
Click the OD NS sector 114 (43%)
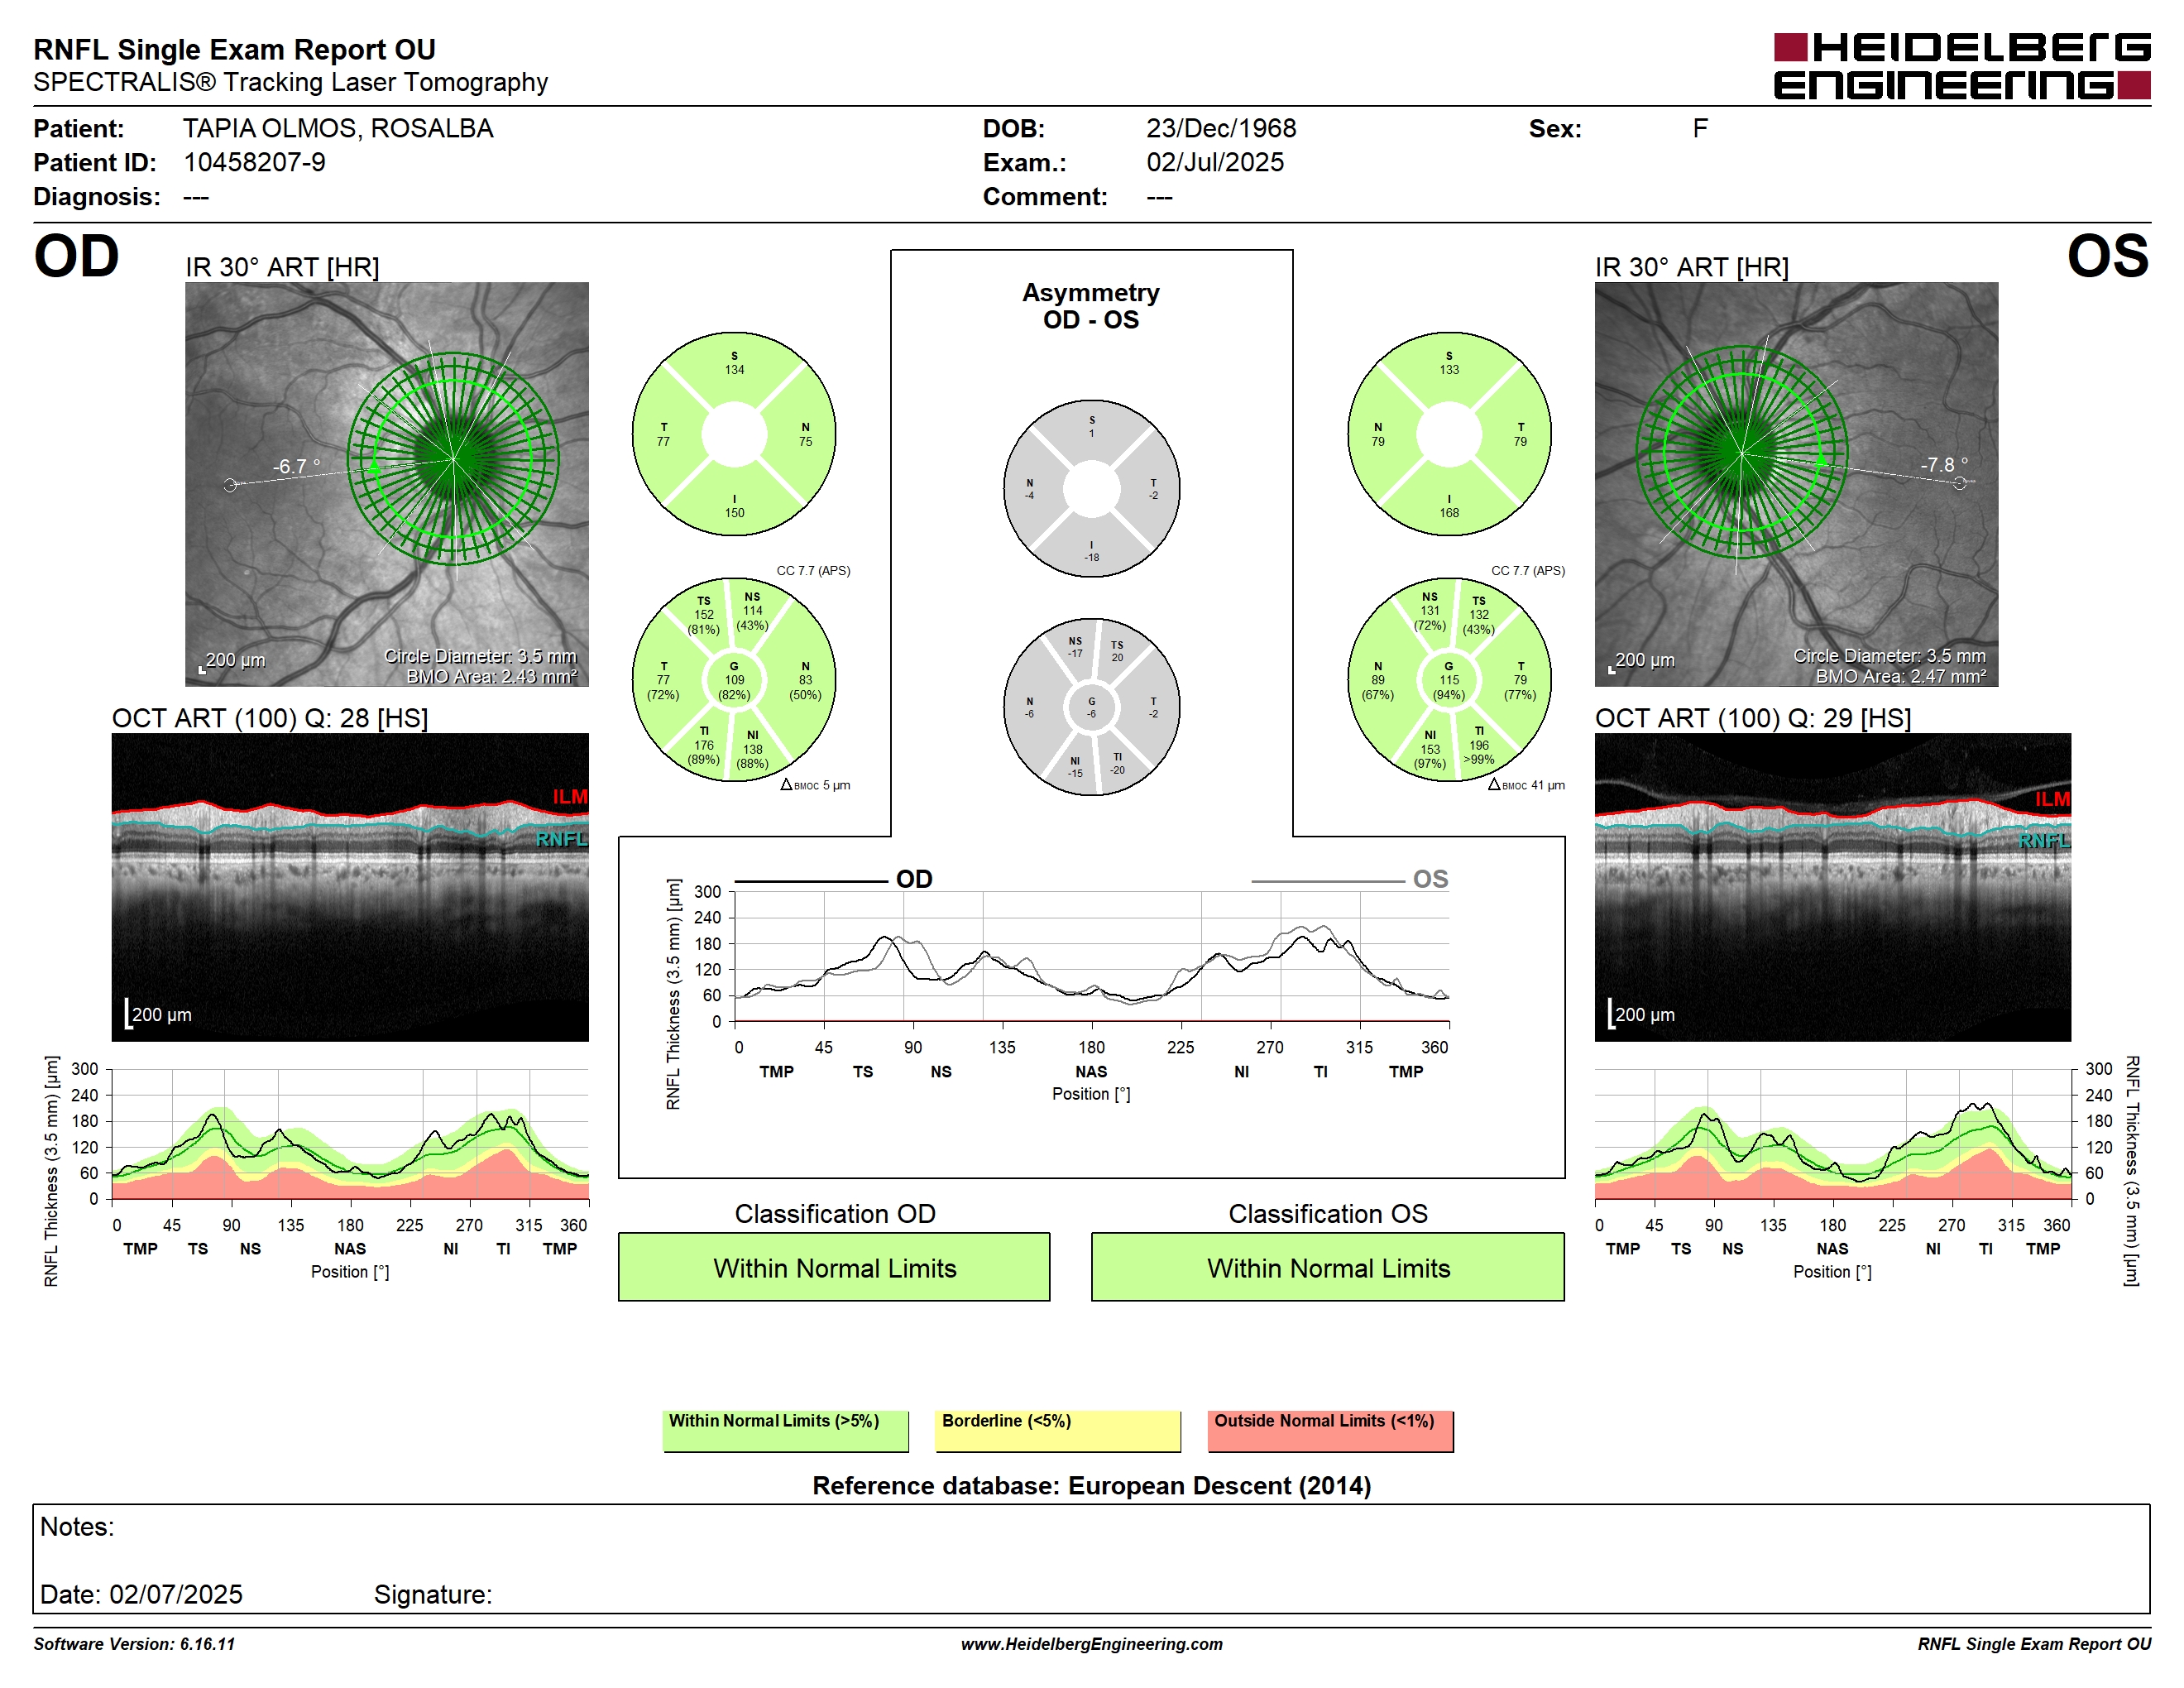coord(752,611)
